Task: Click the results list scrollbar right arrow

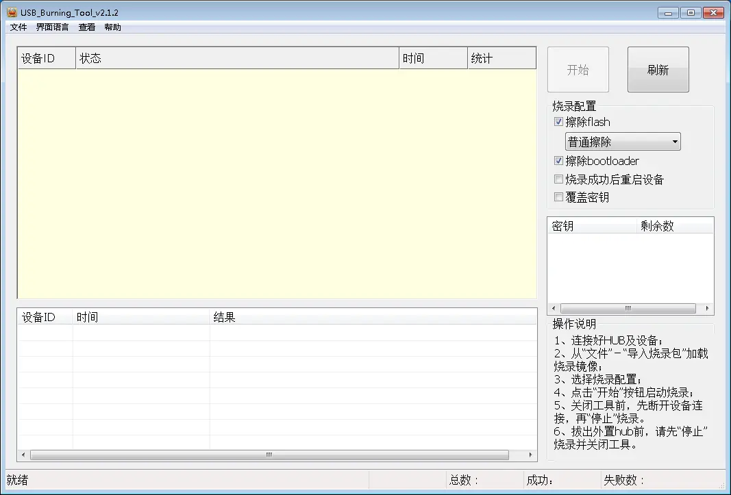Action: point(530,455)
